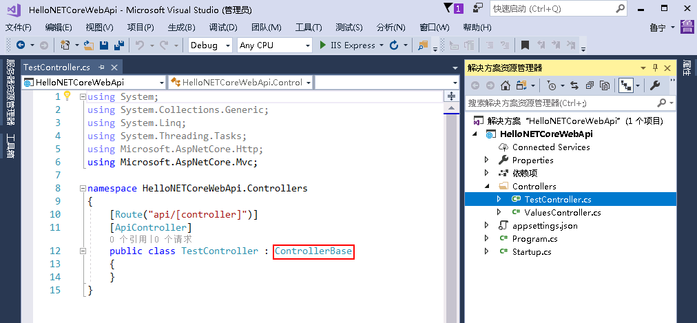Viewport: 697px width, 323px height.
Task: Select Connected Services in Solution Explorer
Action: (551, 147)
